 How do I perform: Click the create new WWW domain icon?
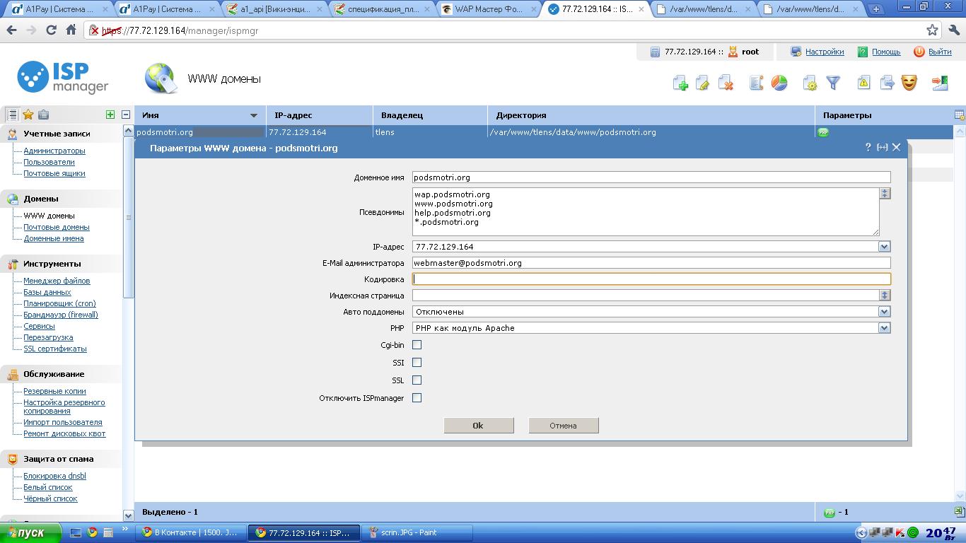[680, 83]
